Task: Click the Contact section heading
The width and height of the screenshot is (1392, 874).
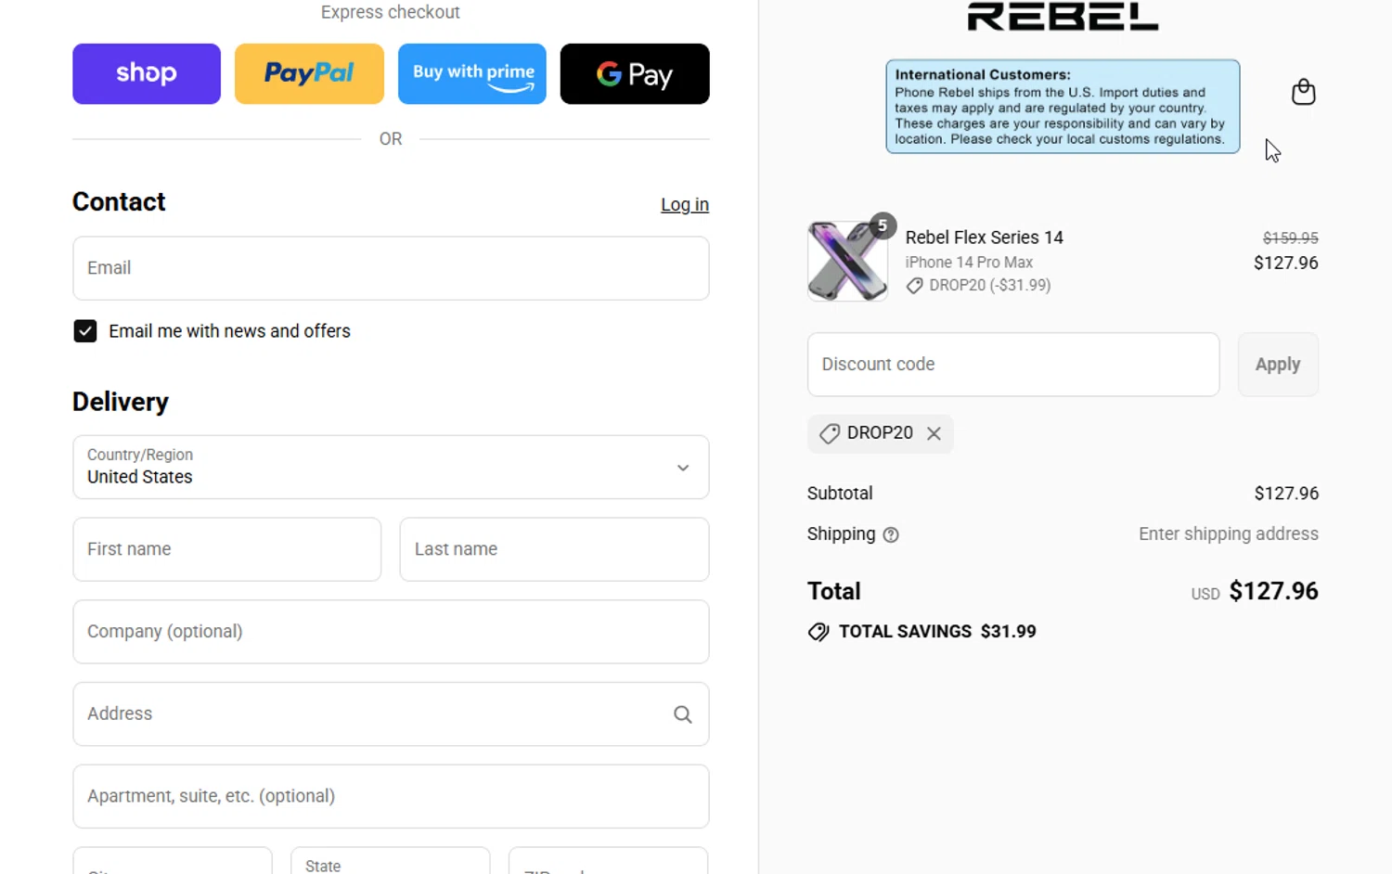Action: point(119,202)
